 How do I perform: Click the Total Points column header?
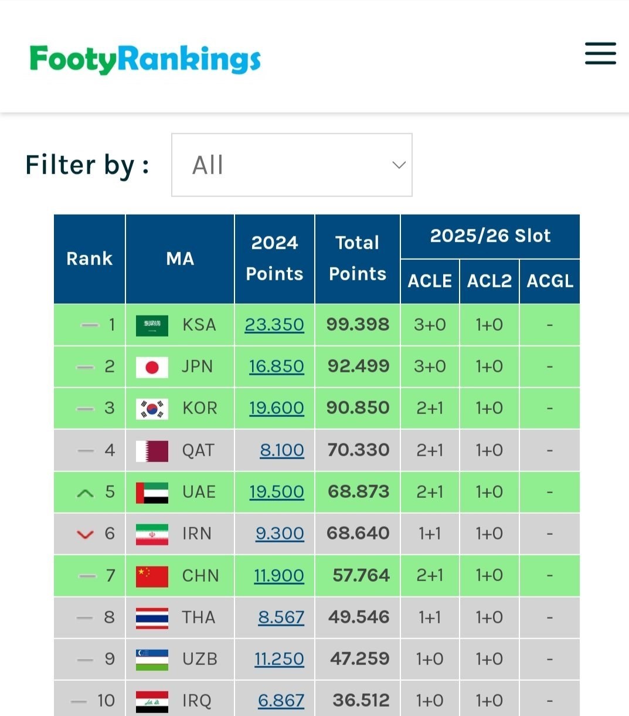[358, 259]
